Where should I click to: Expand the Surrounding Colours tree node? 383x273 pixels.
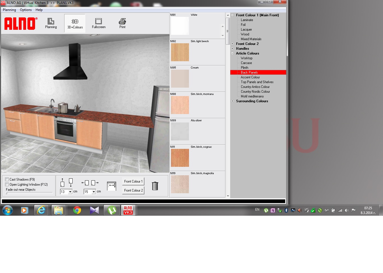click(x=232, y=101)
